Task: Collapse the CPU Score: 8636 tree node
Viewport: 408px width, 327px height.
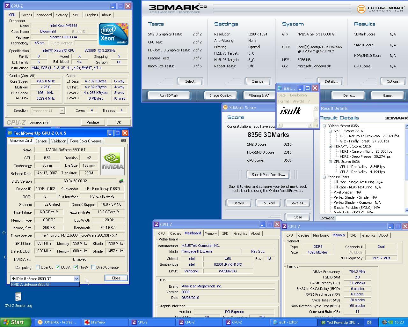Action: 330,162
